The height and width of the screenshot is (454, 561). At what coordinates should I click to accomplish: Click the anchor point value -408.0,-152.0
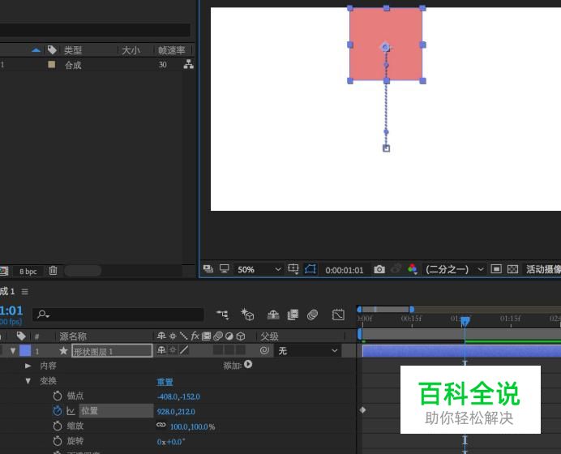click(178, 396)
